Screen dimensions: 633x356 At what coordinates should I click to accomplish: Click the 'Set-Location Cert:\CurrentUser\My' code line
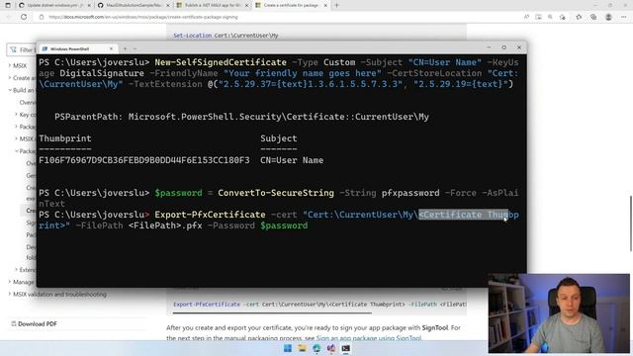tap(226, 36)
